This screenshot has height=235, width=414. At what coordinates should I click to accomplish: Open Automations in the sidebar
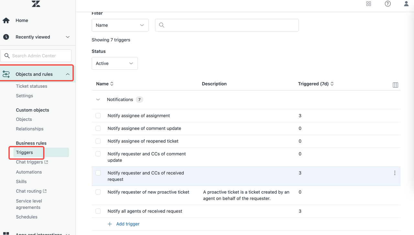[29, 172]
